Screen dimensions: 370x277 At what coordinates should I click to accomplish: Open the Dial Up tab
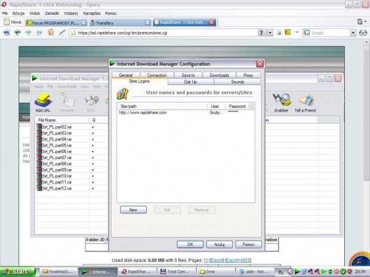[190, 82]
